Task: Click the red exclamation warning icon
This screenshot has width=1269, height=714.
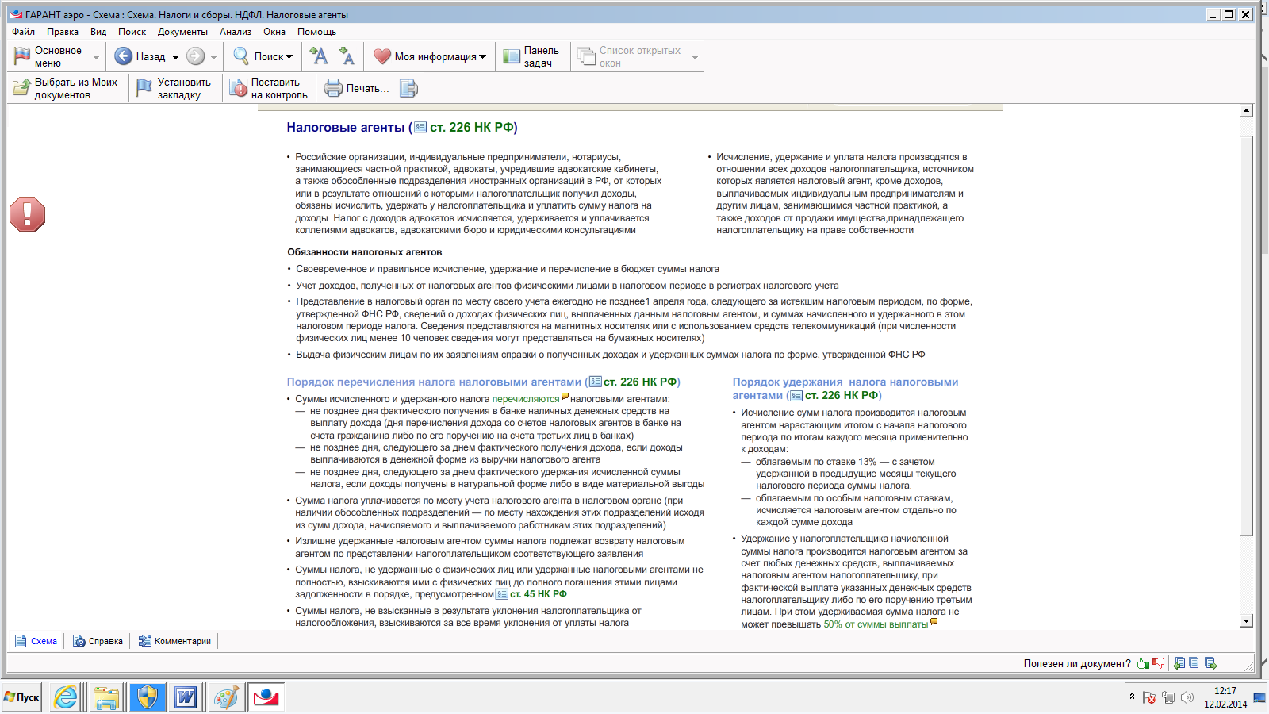Action: tap(27, 214)
